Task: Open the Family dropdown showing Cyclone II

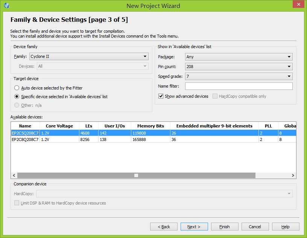Action: pyautogui.click(x=89, y=56)
